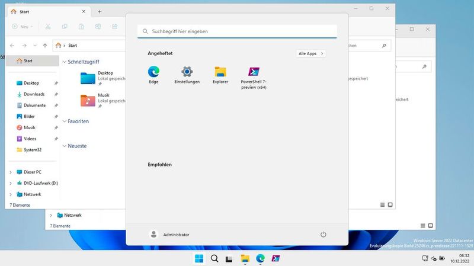The image size is (474, 266).
Task: Open System32 in Explorer sidebar
Action: 33,150
